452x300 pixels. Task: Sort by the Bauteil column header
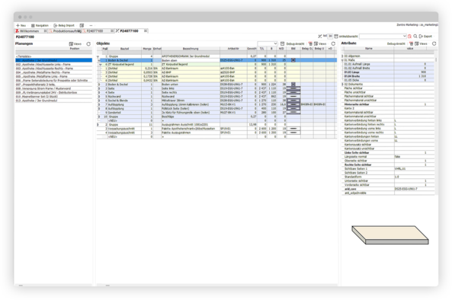click(x=124, y=49)
